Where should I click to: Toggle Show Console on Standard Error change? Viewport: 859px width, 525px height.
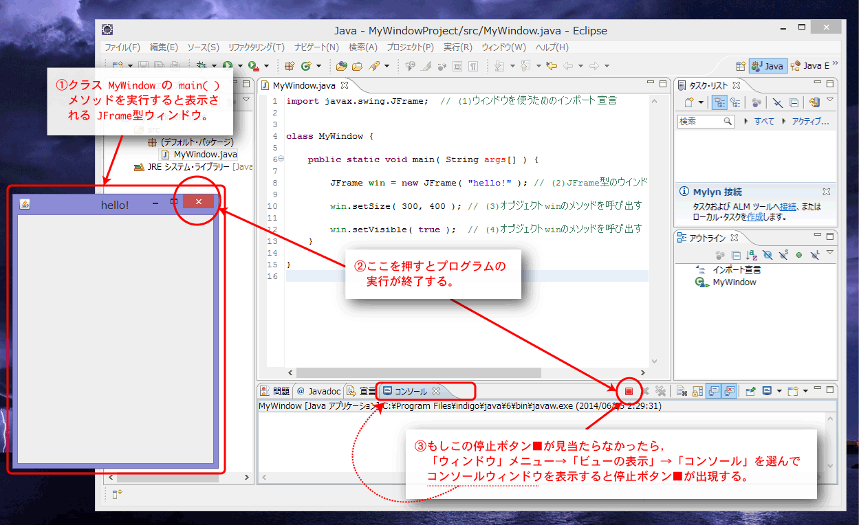click(x=729, y=391)
